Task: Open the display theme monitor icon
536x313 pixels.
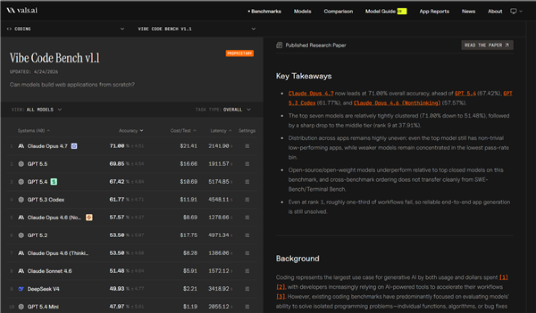Action: [x=513, y=11]
